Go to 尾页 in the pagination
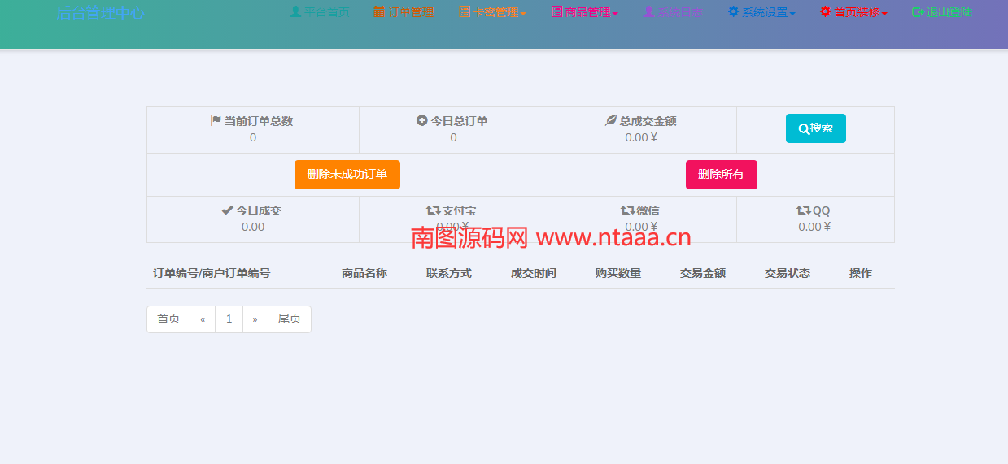The image size is (1008, 464). pos(289,319)
